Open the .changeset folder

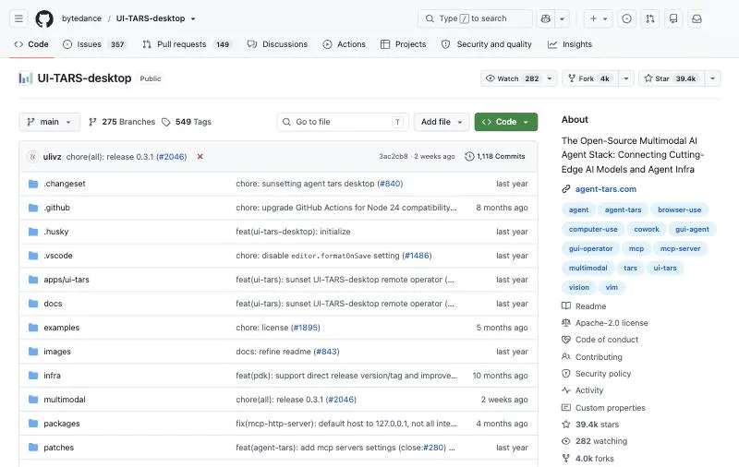(65, 184)
